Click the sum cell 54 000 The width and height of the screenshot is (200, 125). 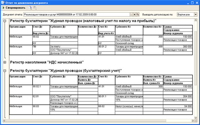[178, 106]
